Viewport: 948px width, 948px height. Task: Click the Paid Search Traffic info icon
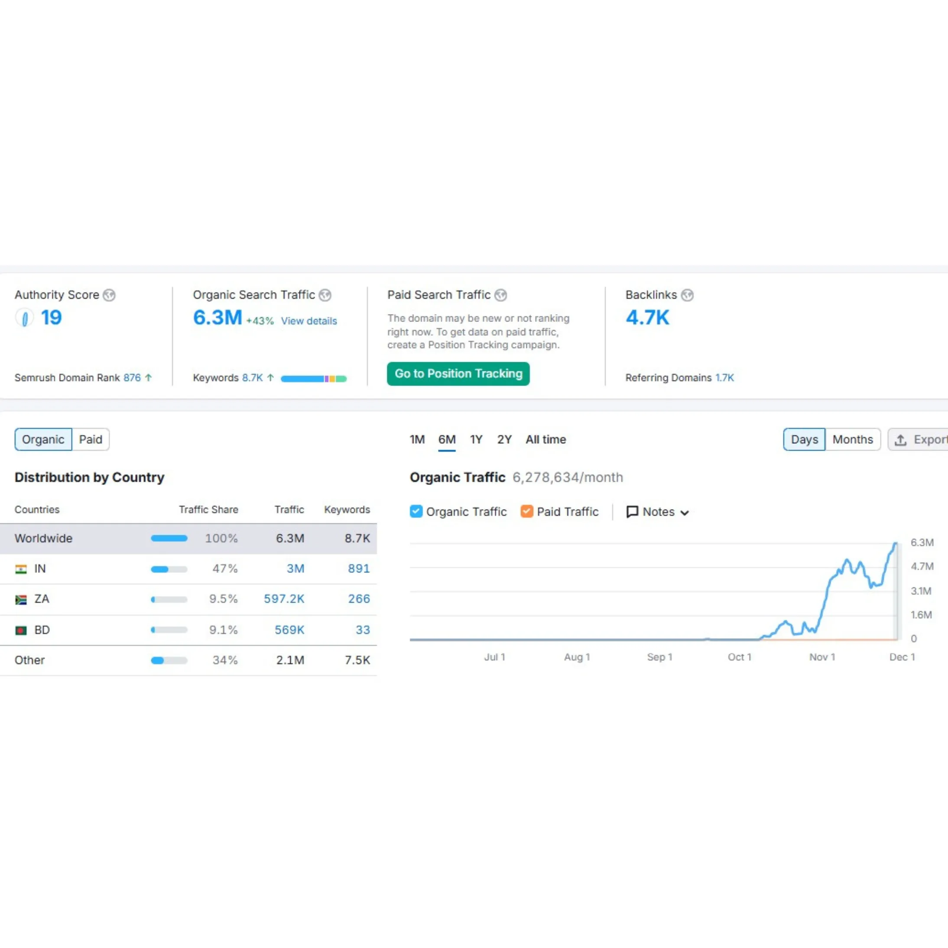tap(500, 295)
